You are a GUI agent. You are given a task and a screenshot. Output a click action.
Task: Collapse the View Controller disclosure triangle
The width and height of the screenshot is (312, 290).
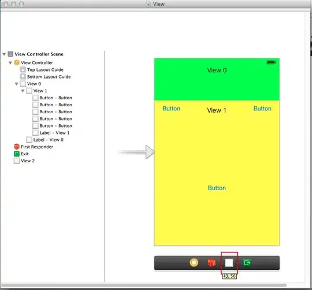pos(10,62)
